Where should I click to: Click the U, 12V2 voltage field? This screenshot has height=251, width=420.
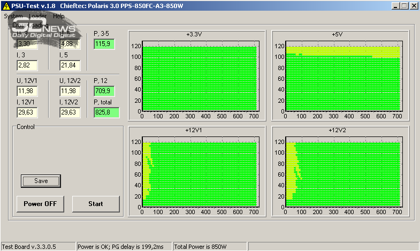point(70,91)
